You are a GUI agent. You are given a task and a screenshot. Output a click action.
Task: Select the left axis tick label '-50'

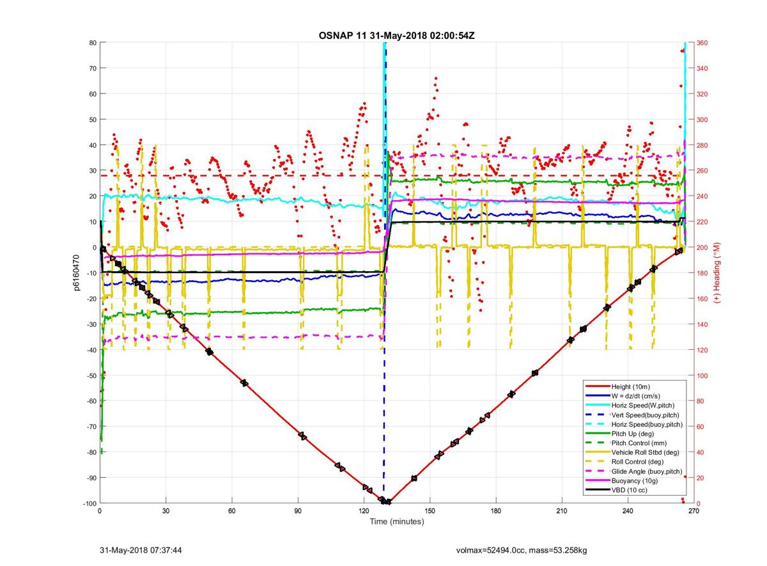click(90, 375)
